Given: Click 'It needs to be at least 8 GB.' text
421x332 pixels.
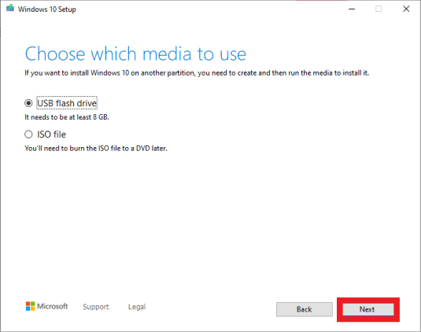Looking at the screenshot, I should tap(67, 117).
